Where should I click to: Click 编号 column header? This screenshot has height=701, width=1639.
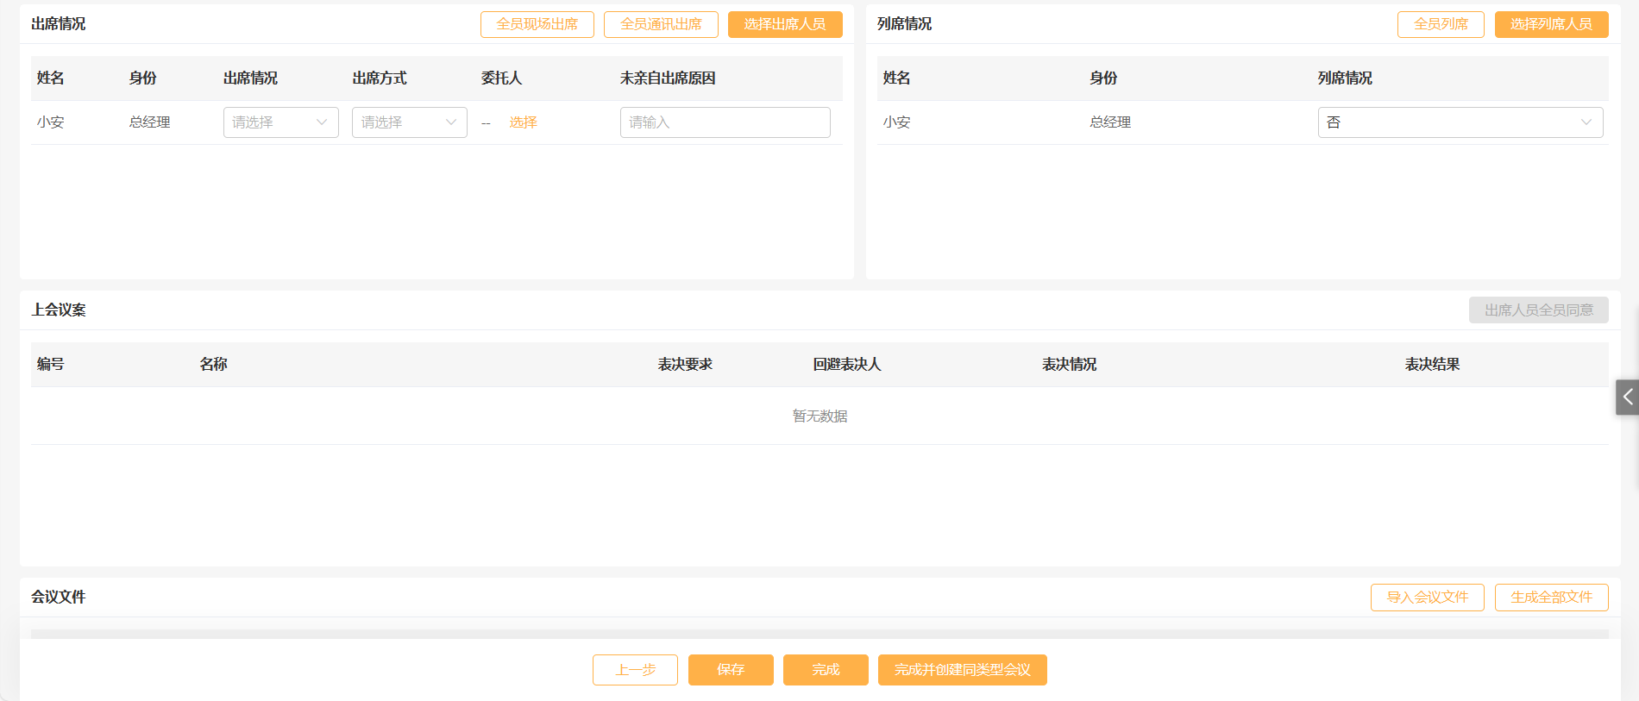51,365
